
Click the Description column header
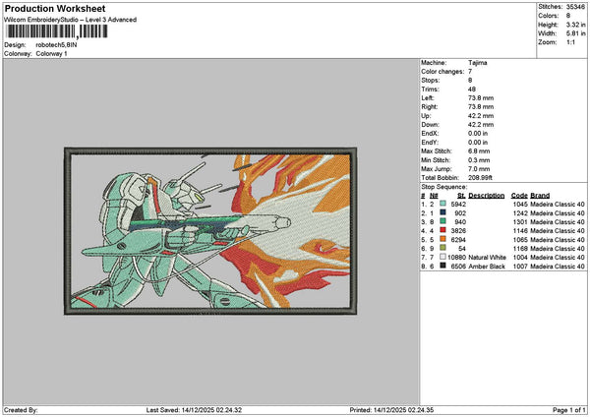[x=487, y=195]
